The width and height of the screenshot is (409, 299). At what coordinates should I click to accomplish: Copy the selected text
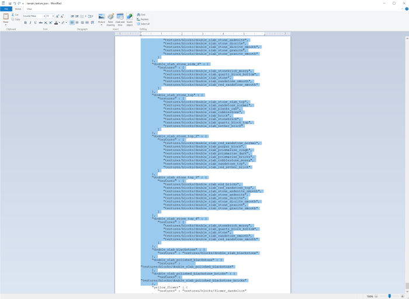click(16, 19)
